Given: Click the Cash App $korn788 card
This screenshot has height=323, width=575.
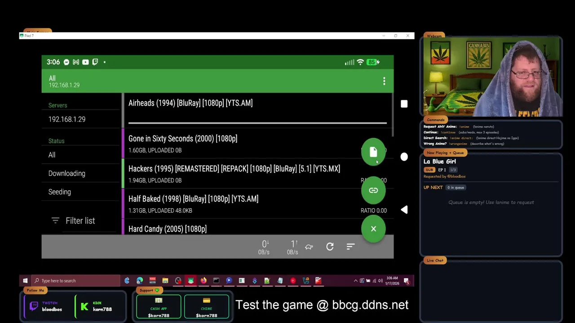Looking at the screenshot, I should [159, 307].
